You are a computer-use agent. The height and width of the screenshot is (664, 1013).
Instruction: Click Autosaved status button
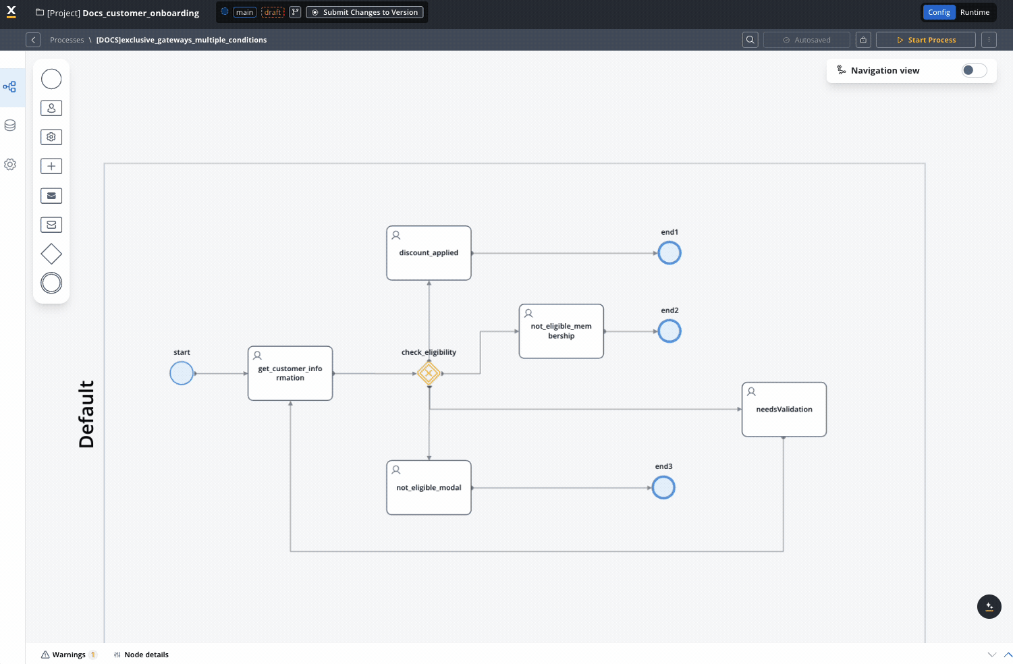point(806,40)
